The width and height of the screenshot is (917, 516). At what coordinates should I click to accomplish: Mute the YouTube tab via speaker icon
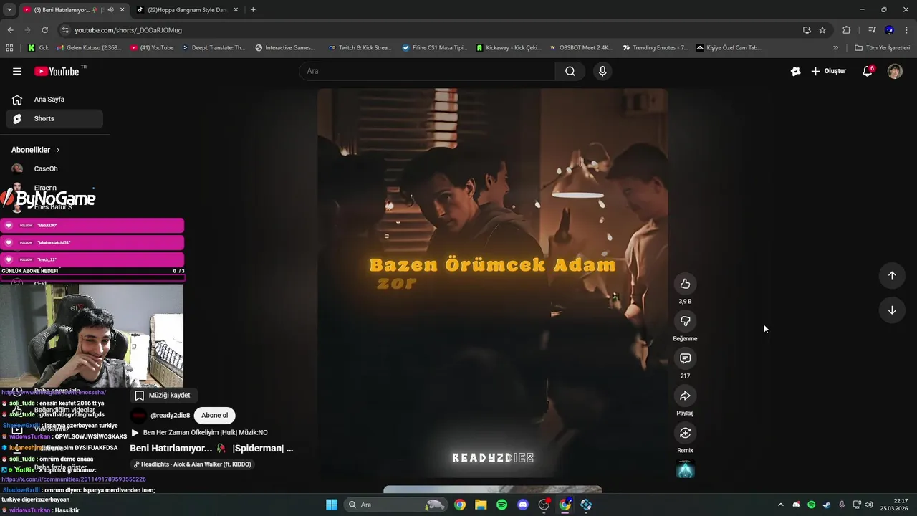click(x=110, y=10)
